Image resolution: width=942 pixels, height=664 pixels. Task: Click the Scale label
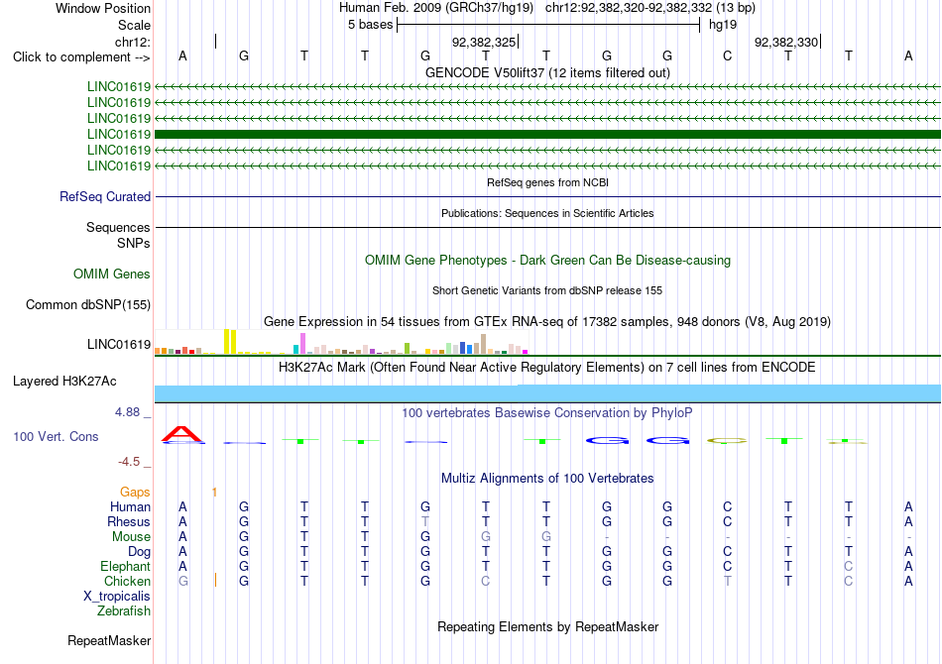click(x=134, y=25)
